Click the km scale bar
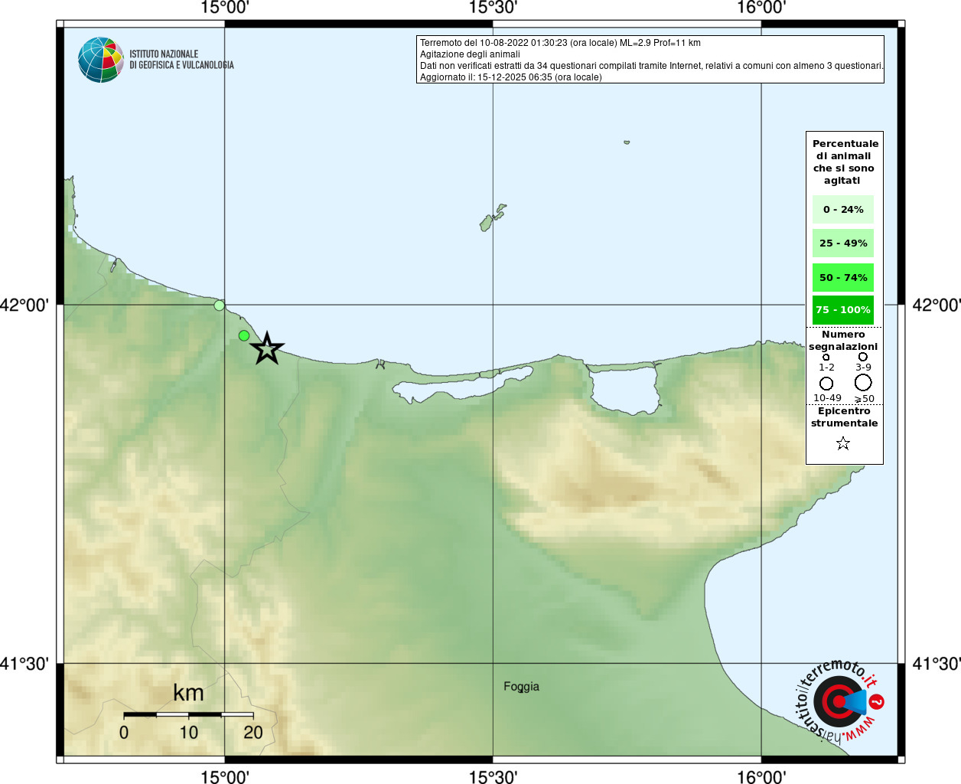This screenshot has width=961, height=784. click(x=188, y=714)
